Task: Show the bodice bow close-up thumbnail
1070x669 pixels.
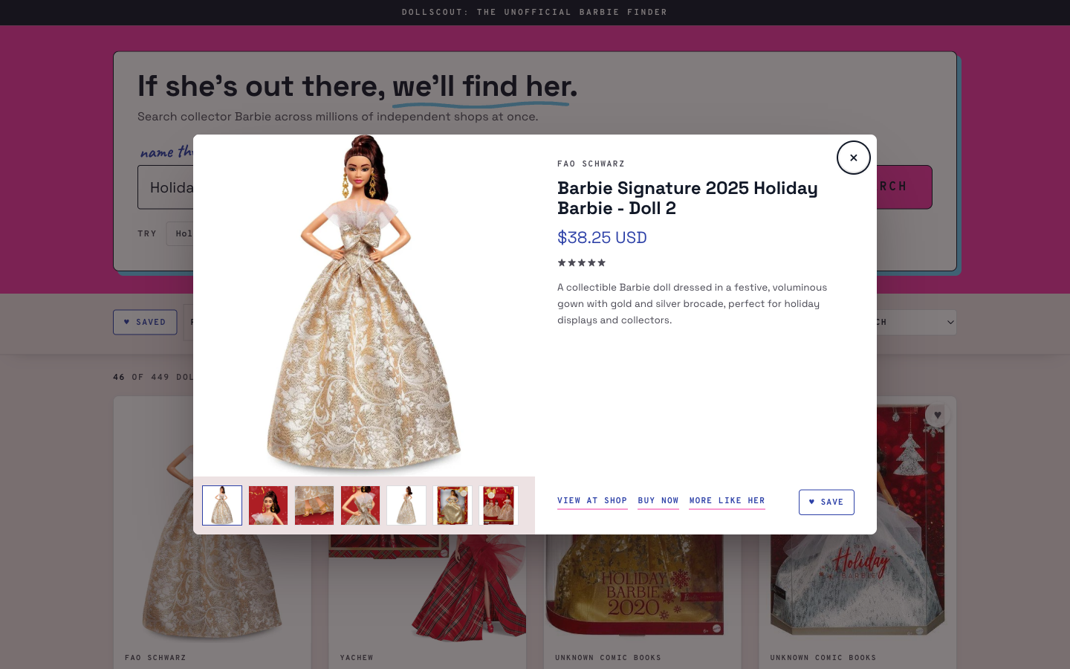Action: (360, 505)
